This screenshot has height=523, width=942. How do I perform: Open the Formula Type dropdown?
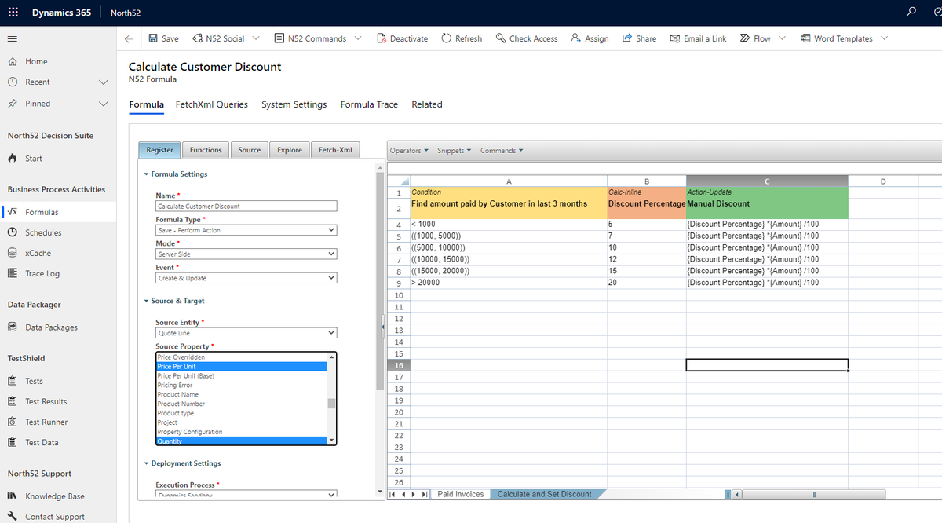pos(246,230)
